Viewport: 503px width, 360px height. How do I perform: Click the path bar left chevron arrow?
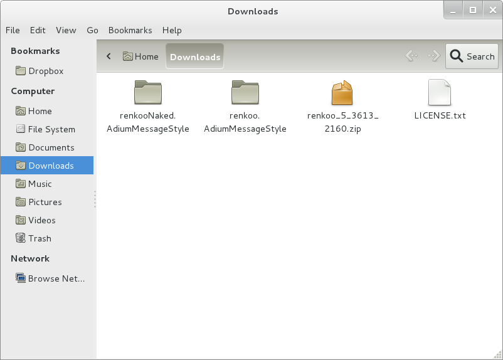(x=109, y=56)
